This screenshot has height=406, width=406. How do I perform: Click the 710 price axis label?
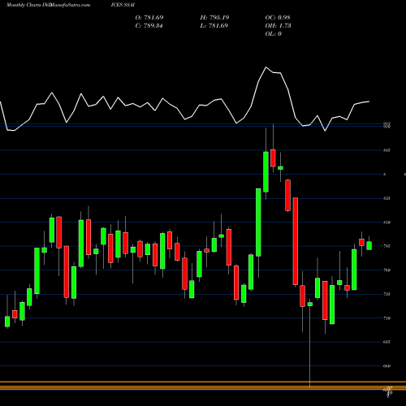click(x=387, y=318)
